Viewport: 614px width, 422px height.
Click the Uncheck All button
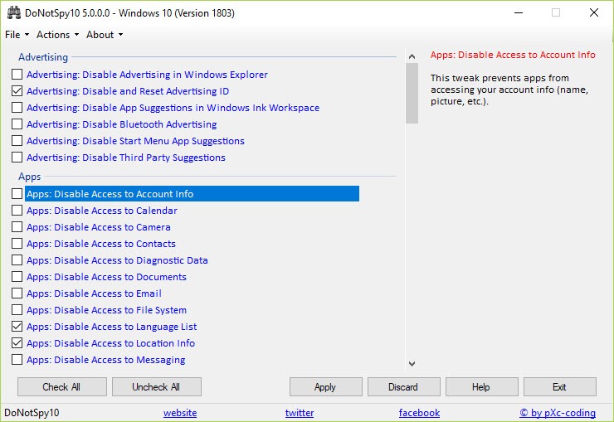(x=157, y=387)
